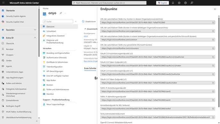Open the feedback icon in header
The image size is (220, 124).
coord(192,3)
